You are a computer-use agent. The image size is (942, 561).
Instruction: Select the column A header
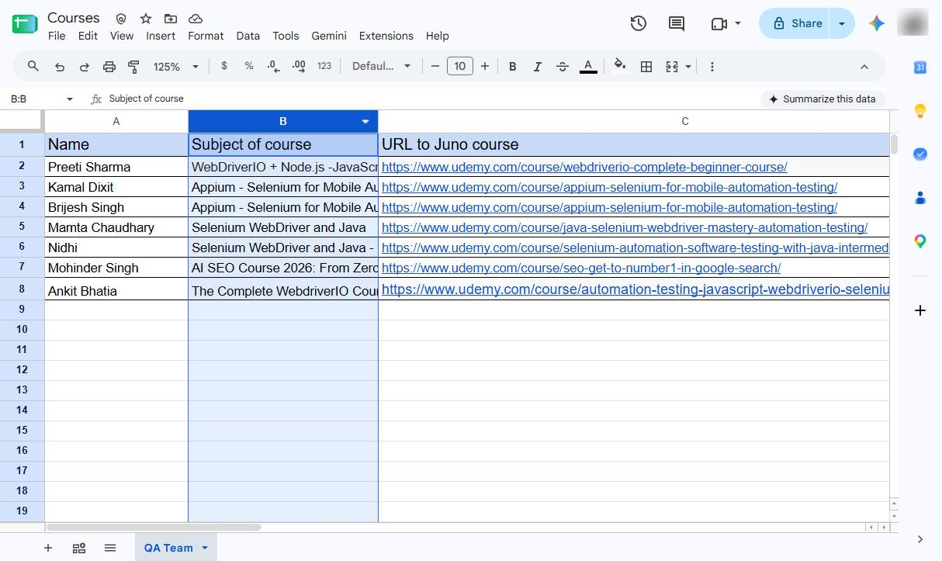[x=116, y=121]
